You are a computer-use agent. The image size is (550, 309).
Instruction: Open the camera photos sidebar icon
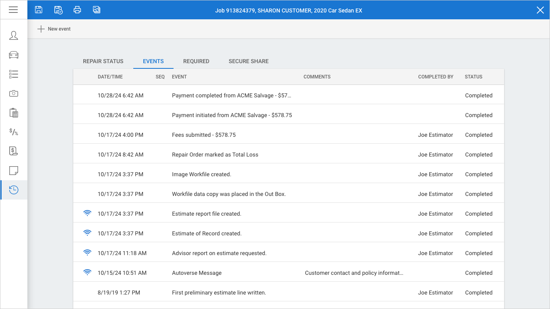[x=14, y=93]
